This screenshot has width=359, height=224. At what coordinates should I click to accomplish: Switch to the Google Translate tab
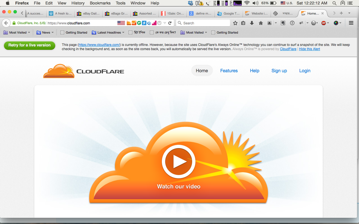[229, 13]
